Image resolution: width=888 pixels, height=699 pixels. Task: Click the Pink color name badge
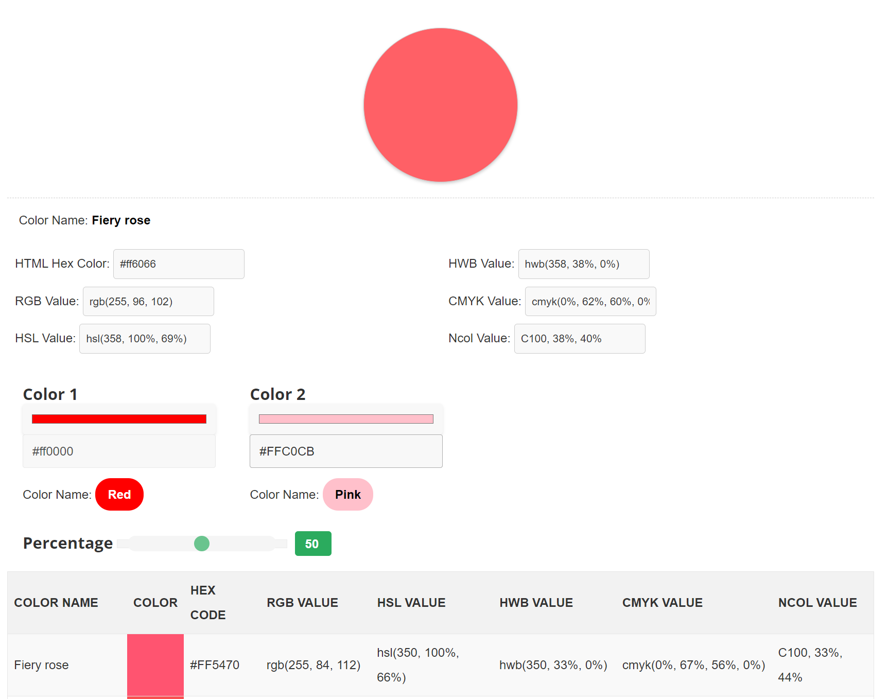(348, 495)
